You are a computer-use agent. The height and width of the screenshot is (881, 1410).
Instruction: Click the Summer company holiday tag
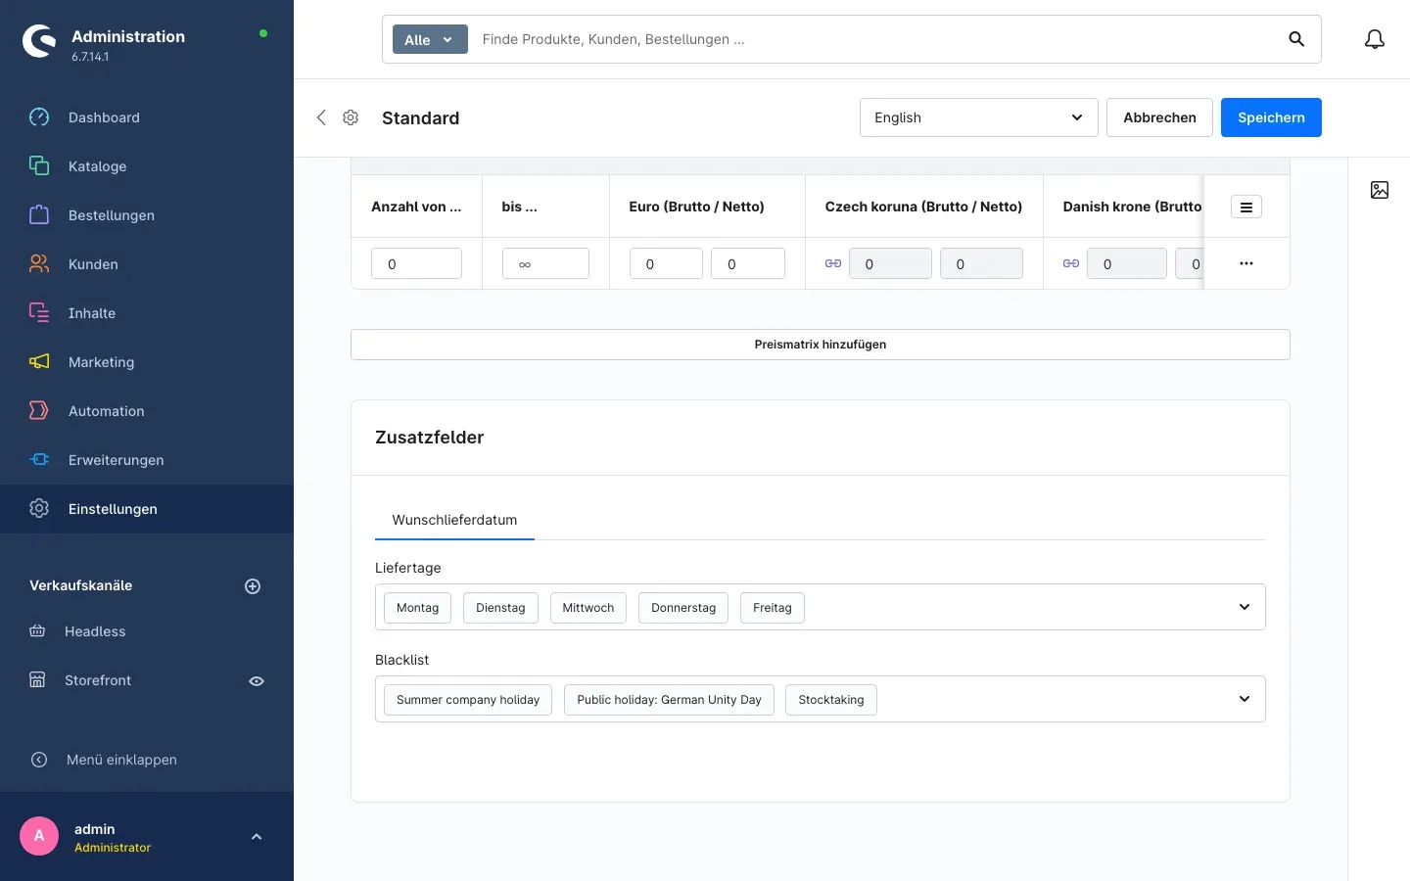(468, 700)
